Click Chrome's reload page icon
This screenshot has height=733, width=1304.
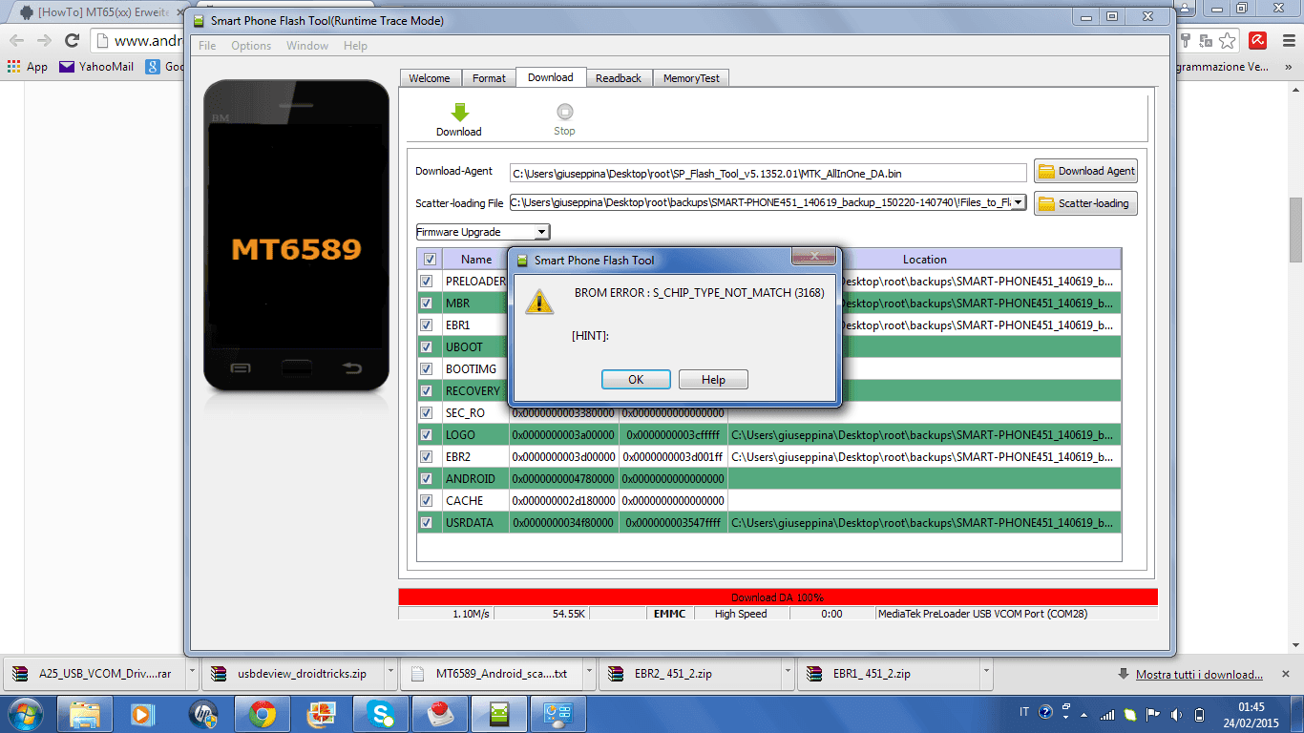click(72, 40)
